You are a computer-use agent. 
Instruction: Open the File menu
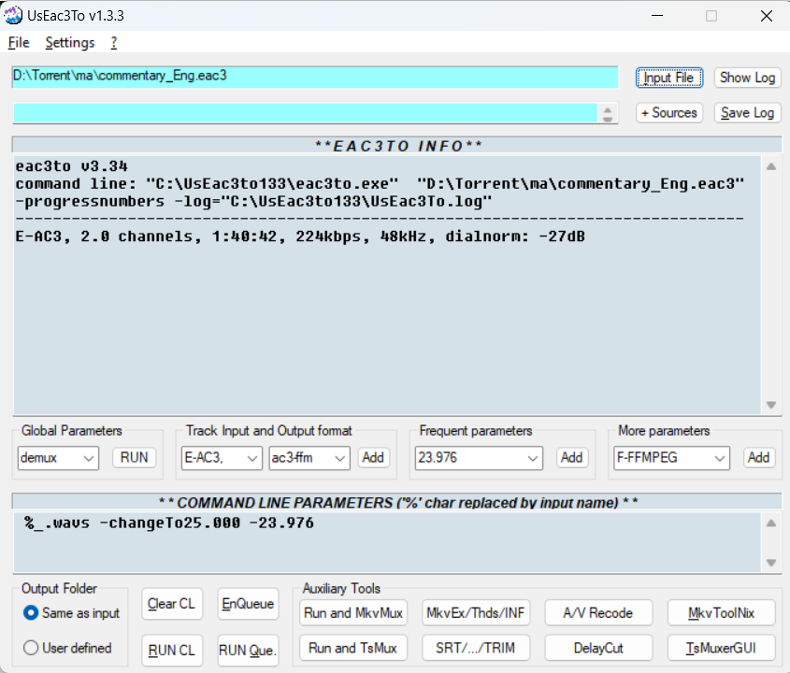coord(19,43)
